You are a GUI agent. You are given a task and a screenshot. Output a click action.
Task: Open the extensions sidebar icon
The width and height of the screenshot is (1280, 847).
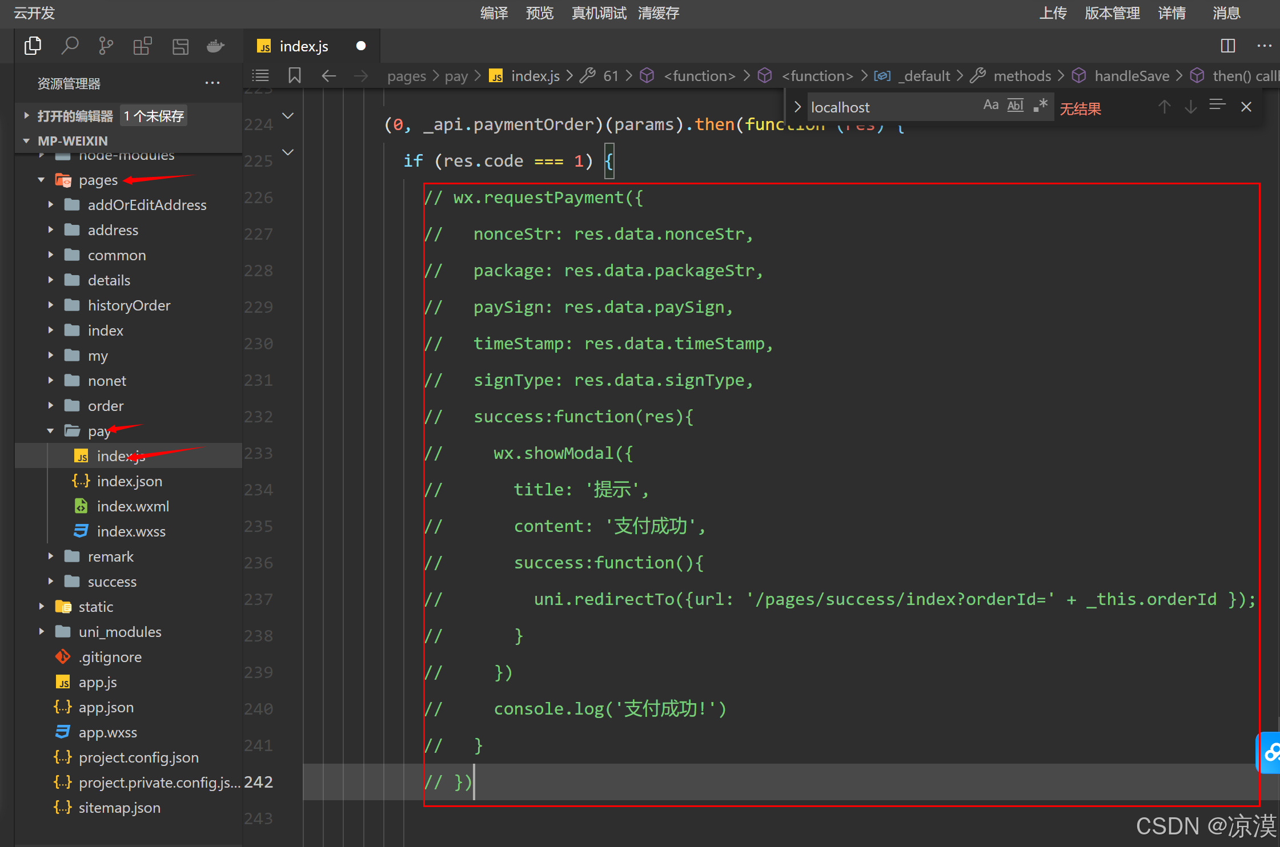point(142,46)
